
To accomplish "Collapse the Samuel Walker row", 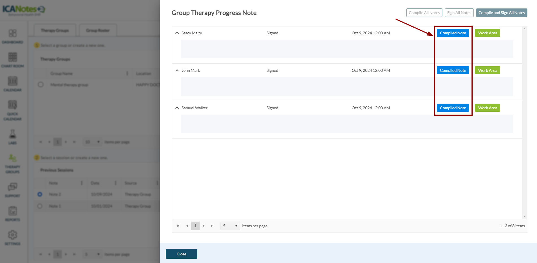I will click(177, 108).
